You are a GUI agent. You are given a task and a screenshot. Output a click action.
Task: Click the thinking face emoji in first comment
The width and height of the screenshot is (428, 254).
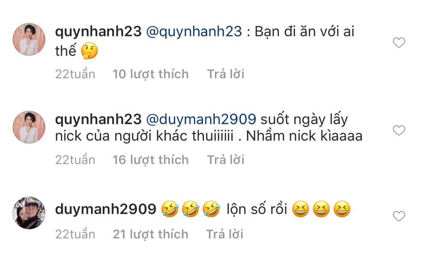[89, 51]
